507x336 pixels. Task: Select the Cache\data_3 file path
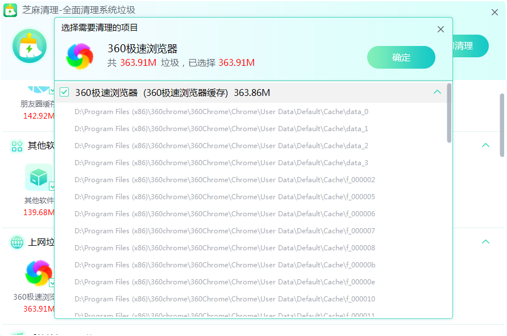(221, 163)
